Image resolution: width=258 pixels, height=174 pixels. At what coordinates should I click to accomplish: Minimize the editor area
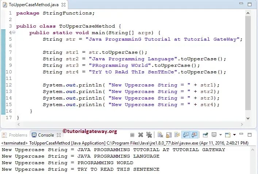pos(241,3)
